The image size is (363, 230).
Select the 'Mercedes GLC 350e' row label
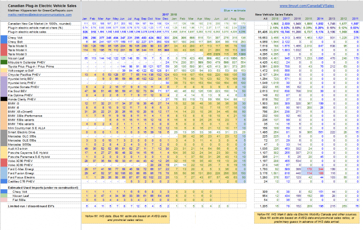22,137
